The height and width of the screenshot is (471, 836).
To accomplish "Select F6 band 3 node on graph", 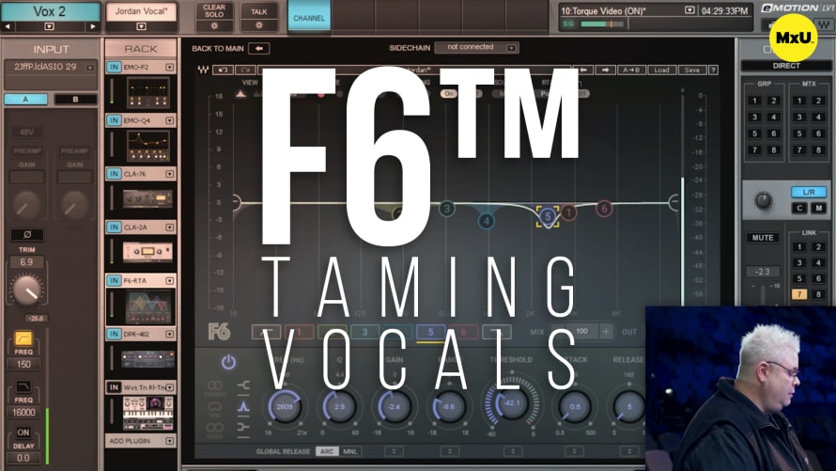I will coord(447,209).
